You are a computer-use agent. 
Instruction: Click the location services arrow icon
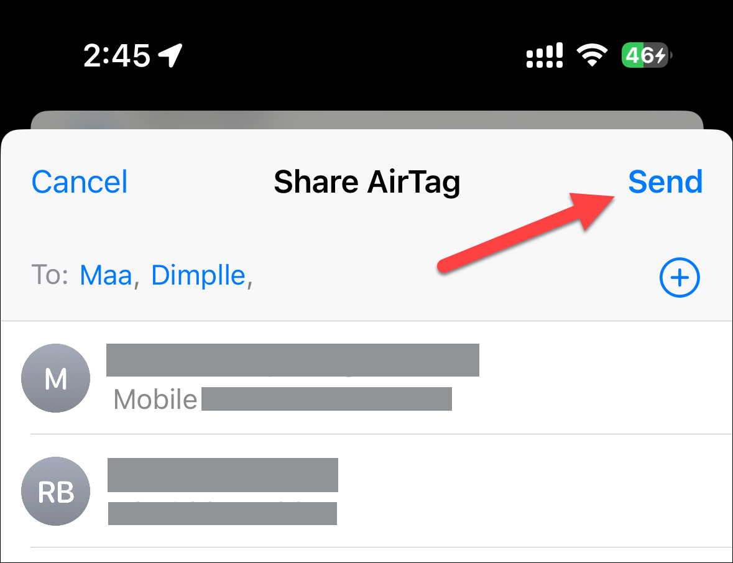coord(170,55)
